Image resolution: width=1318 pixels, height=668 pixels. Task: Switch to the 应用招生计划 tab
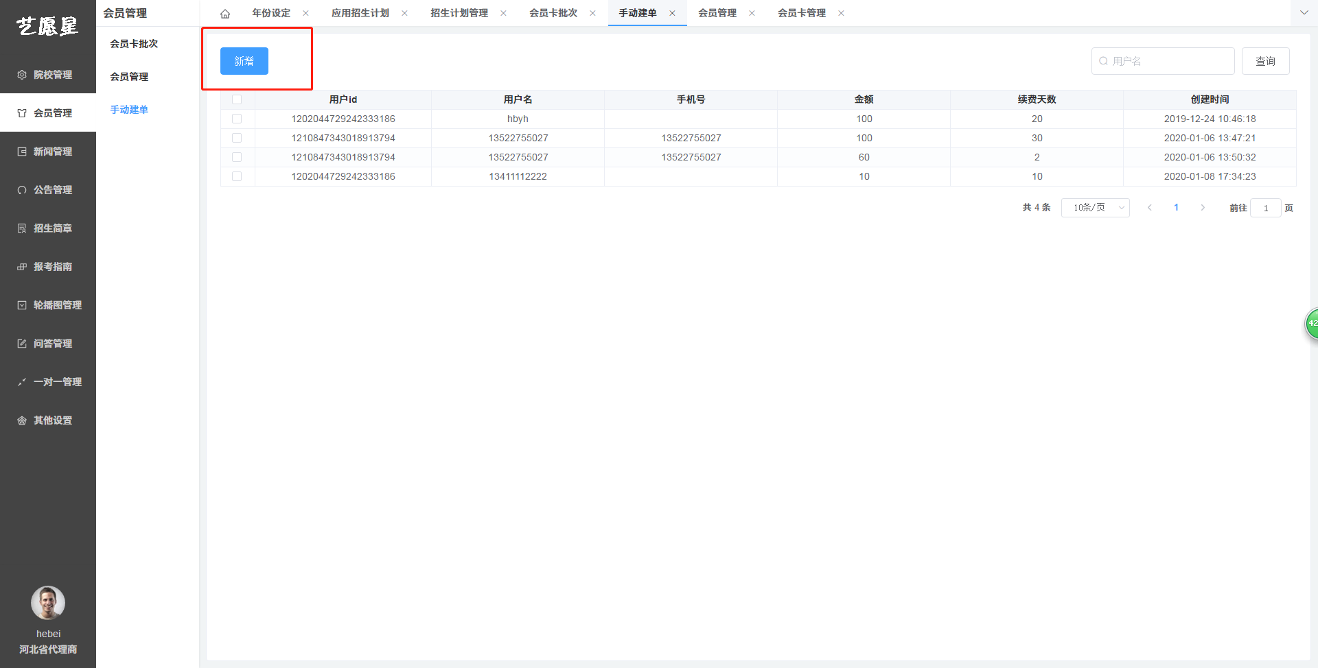[x=360, y=13]
